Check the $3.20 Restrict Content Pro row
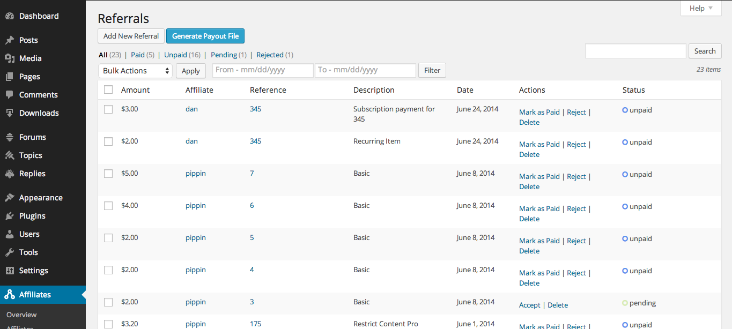 108,324
